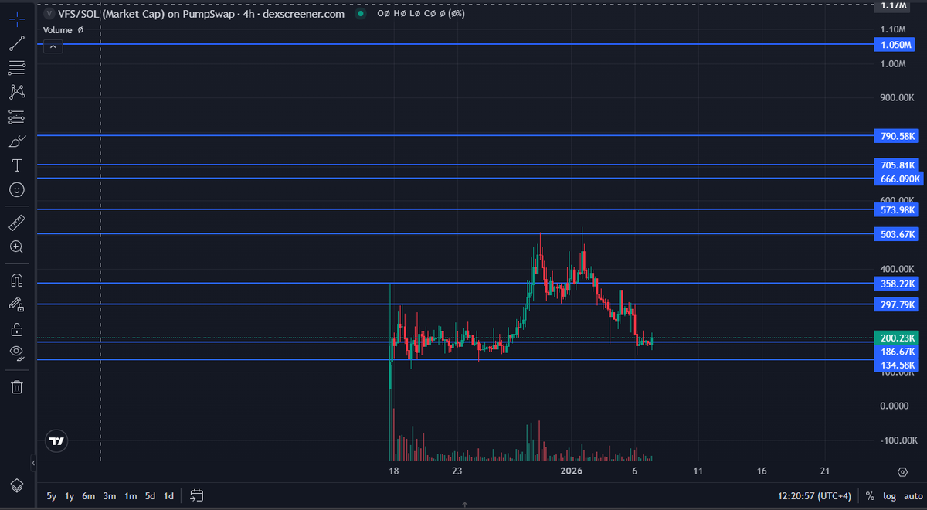Click the 0.0000 price scale value

(895, 406)
